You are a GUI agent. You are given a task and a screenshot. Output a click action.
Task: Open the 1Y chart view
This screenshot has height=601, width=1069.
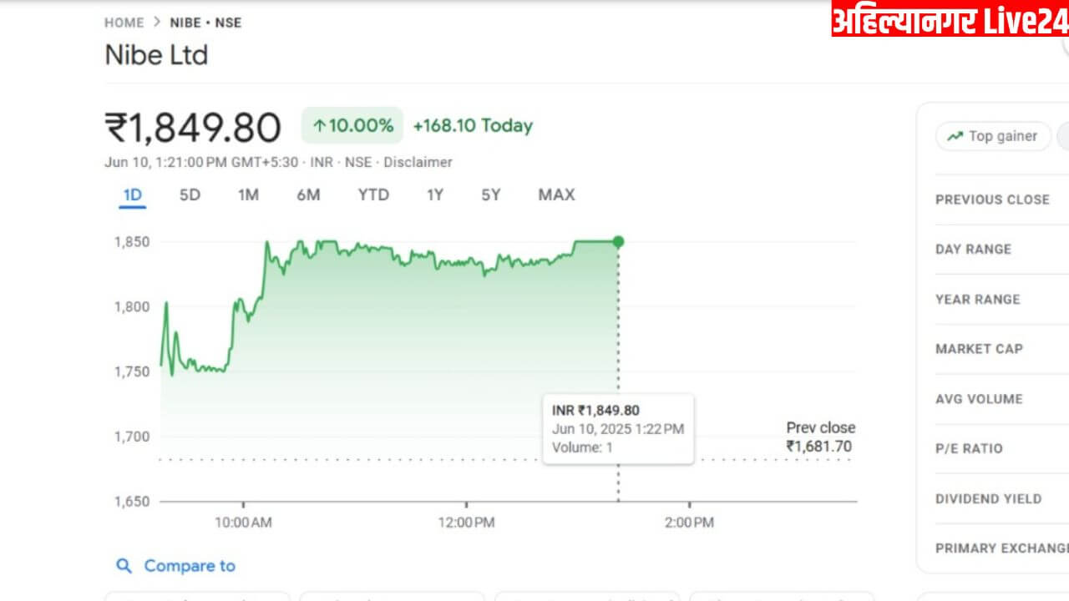coord(435,194)
